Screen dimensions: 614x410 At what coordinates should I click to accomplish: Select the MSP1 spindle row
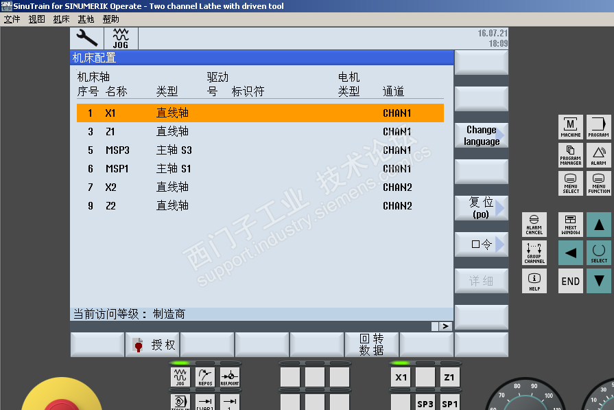pyautogui.click(x=260, y=168)
